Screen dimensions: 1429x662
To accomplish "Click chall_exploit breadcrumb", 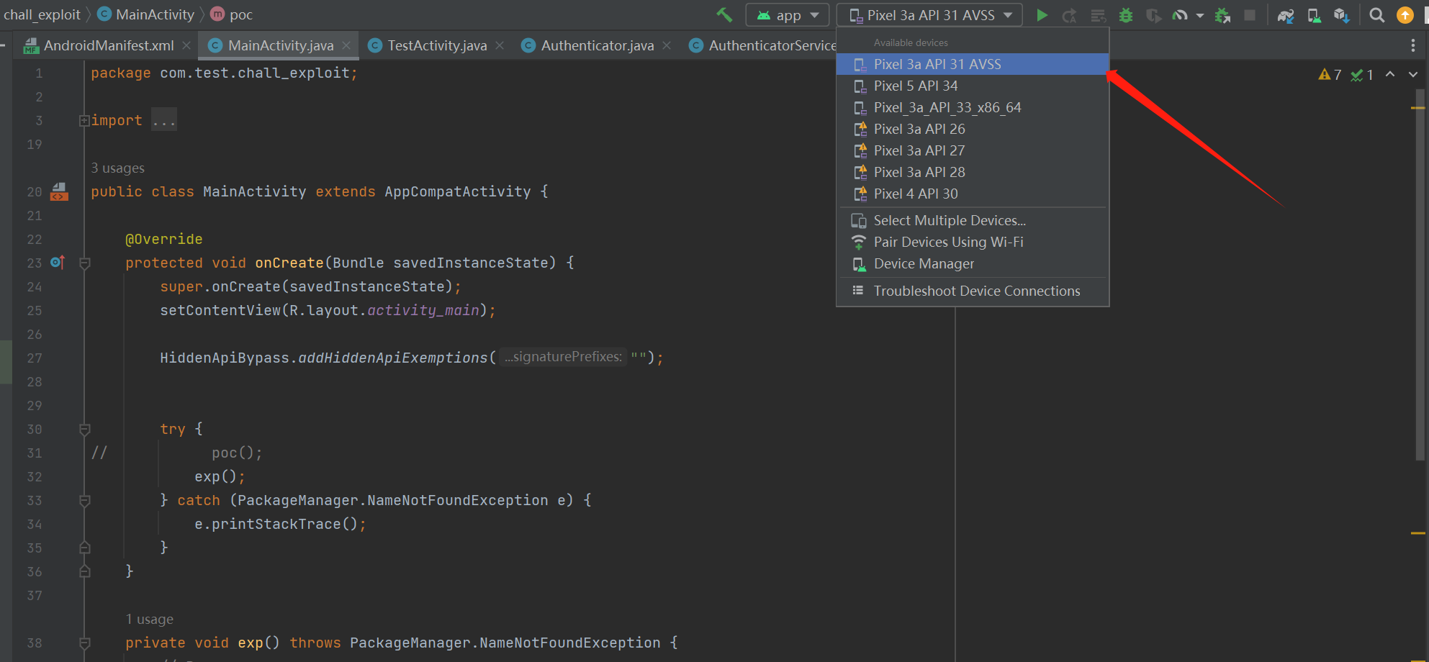I will [x=42, y=14].
